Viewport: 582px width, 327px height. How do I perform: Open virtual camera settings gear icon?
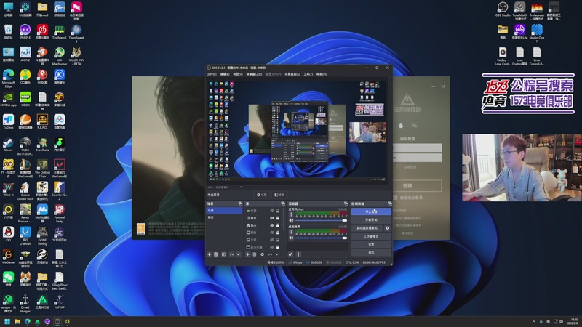click(x=388, y=228)
